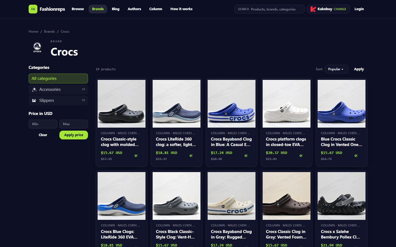Viewport: 396px width, 247px height.
Task: Go to Brands breadcrumb link
Action: pyautogui.click(x=50, y=32)
